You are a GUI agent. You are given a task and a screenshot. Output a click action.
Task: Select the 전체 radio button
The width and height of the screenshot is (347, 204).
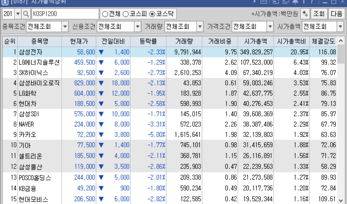[x=105, y=14]
